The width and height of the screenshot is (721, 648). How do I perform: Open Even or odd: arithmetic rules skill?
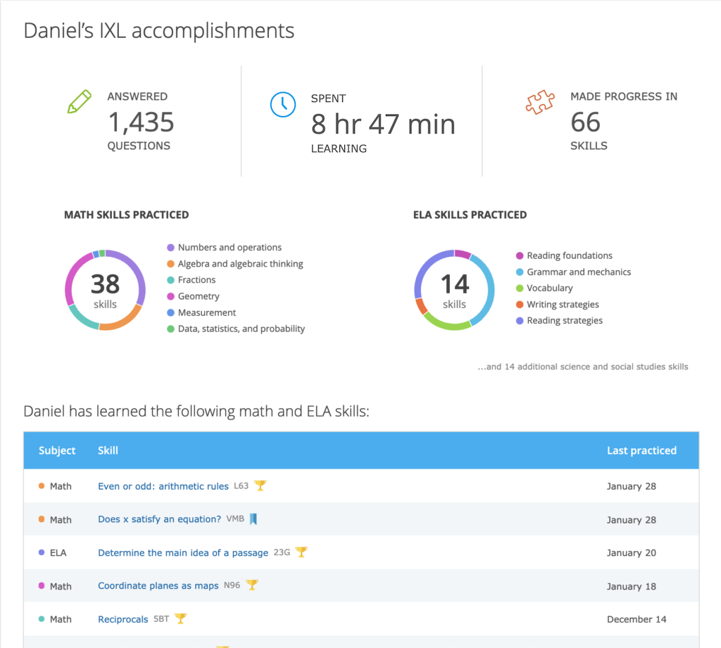click(x=163, y=486)
